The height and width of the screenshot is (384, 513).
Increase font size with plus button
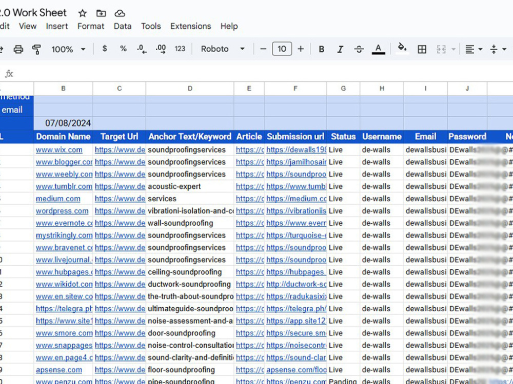click(x=301, y=49)
